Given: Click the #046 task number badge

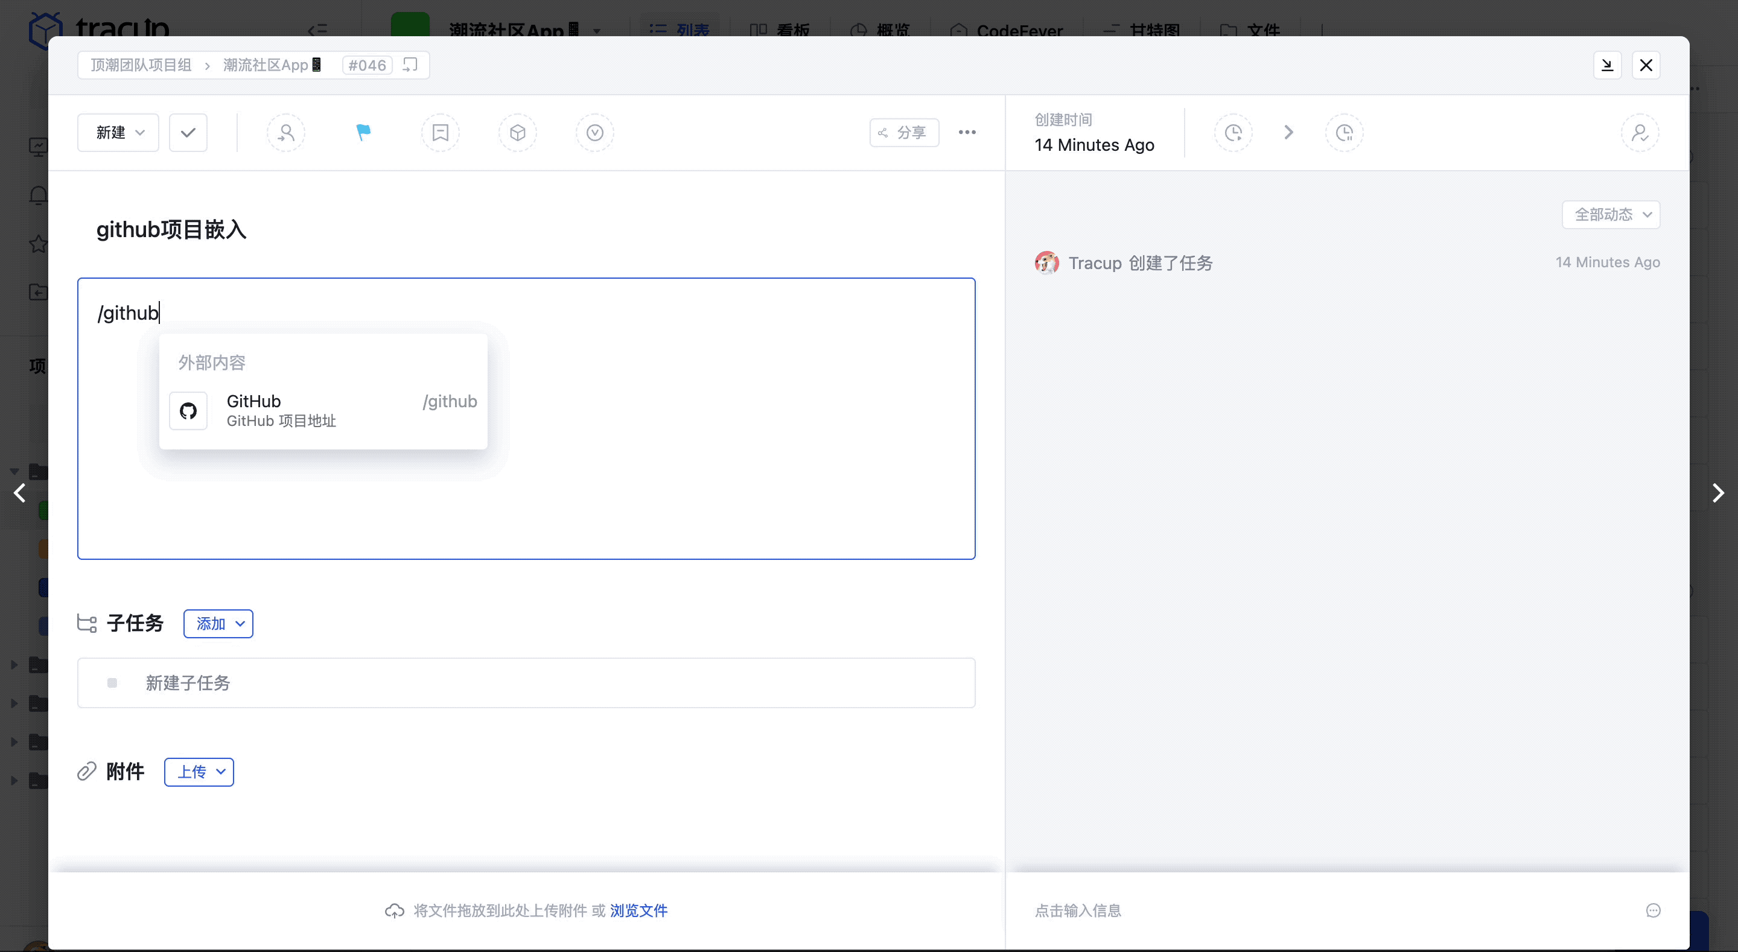Looking at the screenshot, I should point(366,65).
